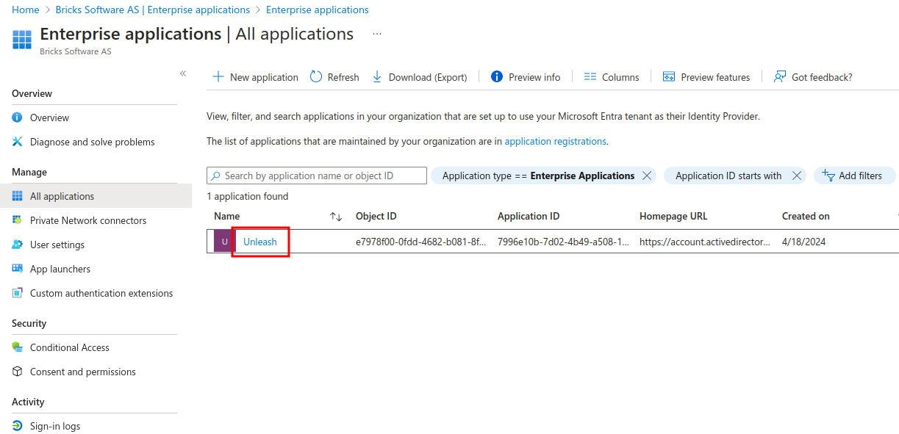Select User settings in the sidebar

pos(57,244)
